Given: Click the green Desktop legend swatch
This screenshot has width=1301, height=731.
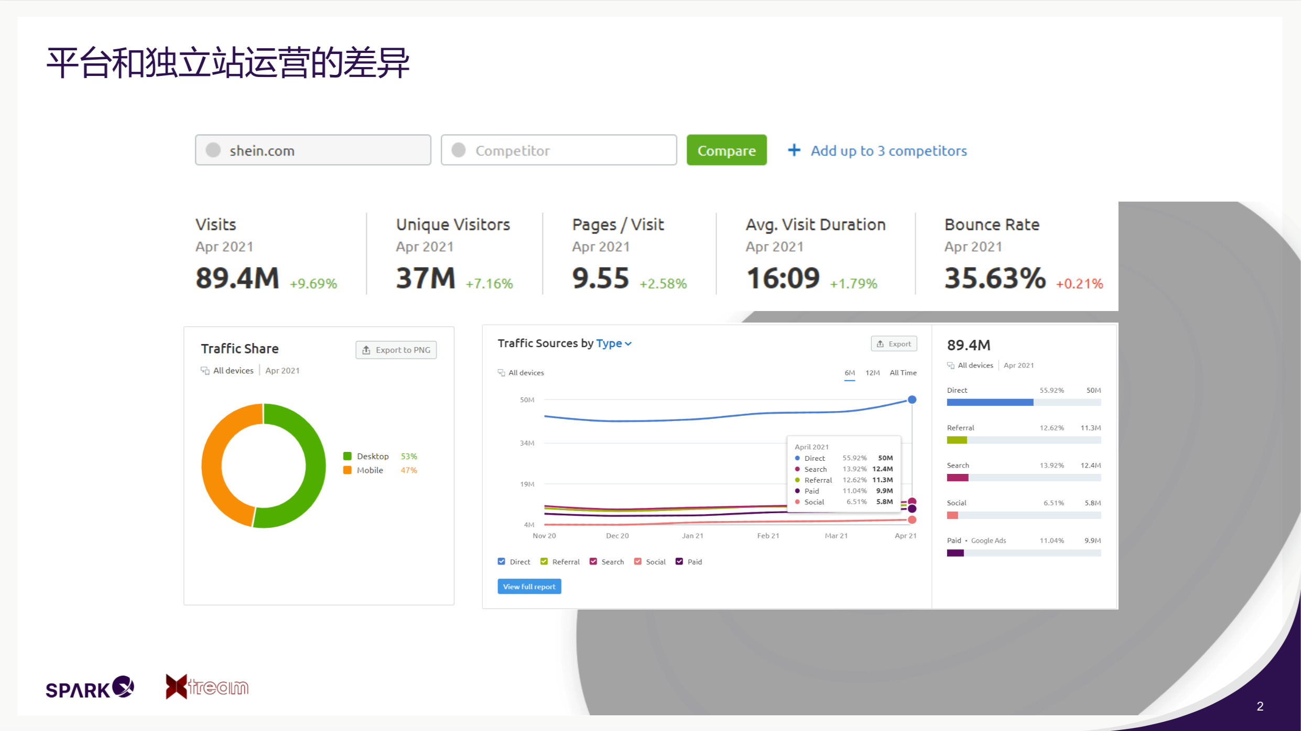Looking at the screenshot, I should tap(348, 456).
